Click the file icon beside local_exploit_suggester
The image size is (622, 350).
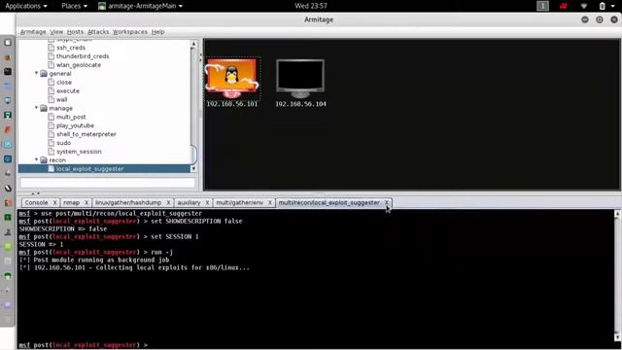51,168
